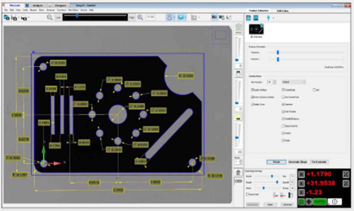Toggle the Hole Position checkbox

283,111
